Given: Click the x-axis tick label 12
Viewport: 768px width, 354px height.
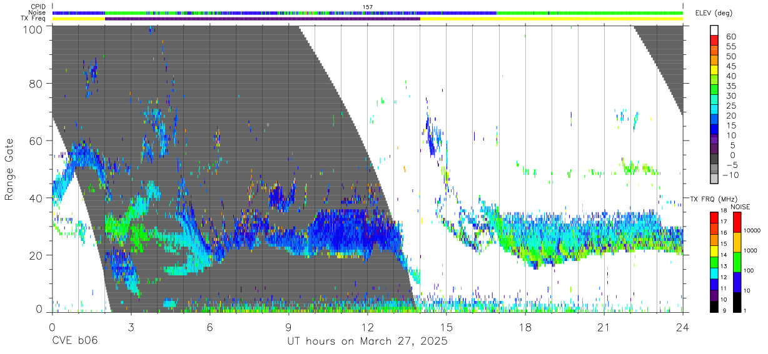Looking at the screenshot, I should coord(367,327).
